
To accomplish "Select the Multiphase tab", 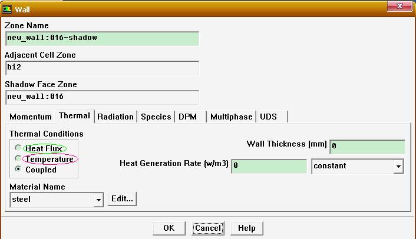I will (x=232, y=117).
